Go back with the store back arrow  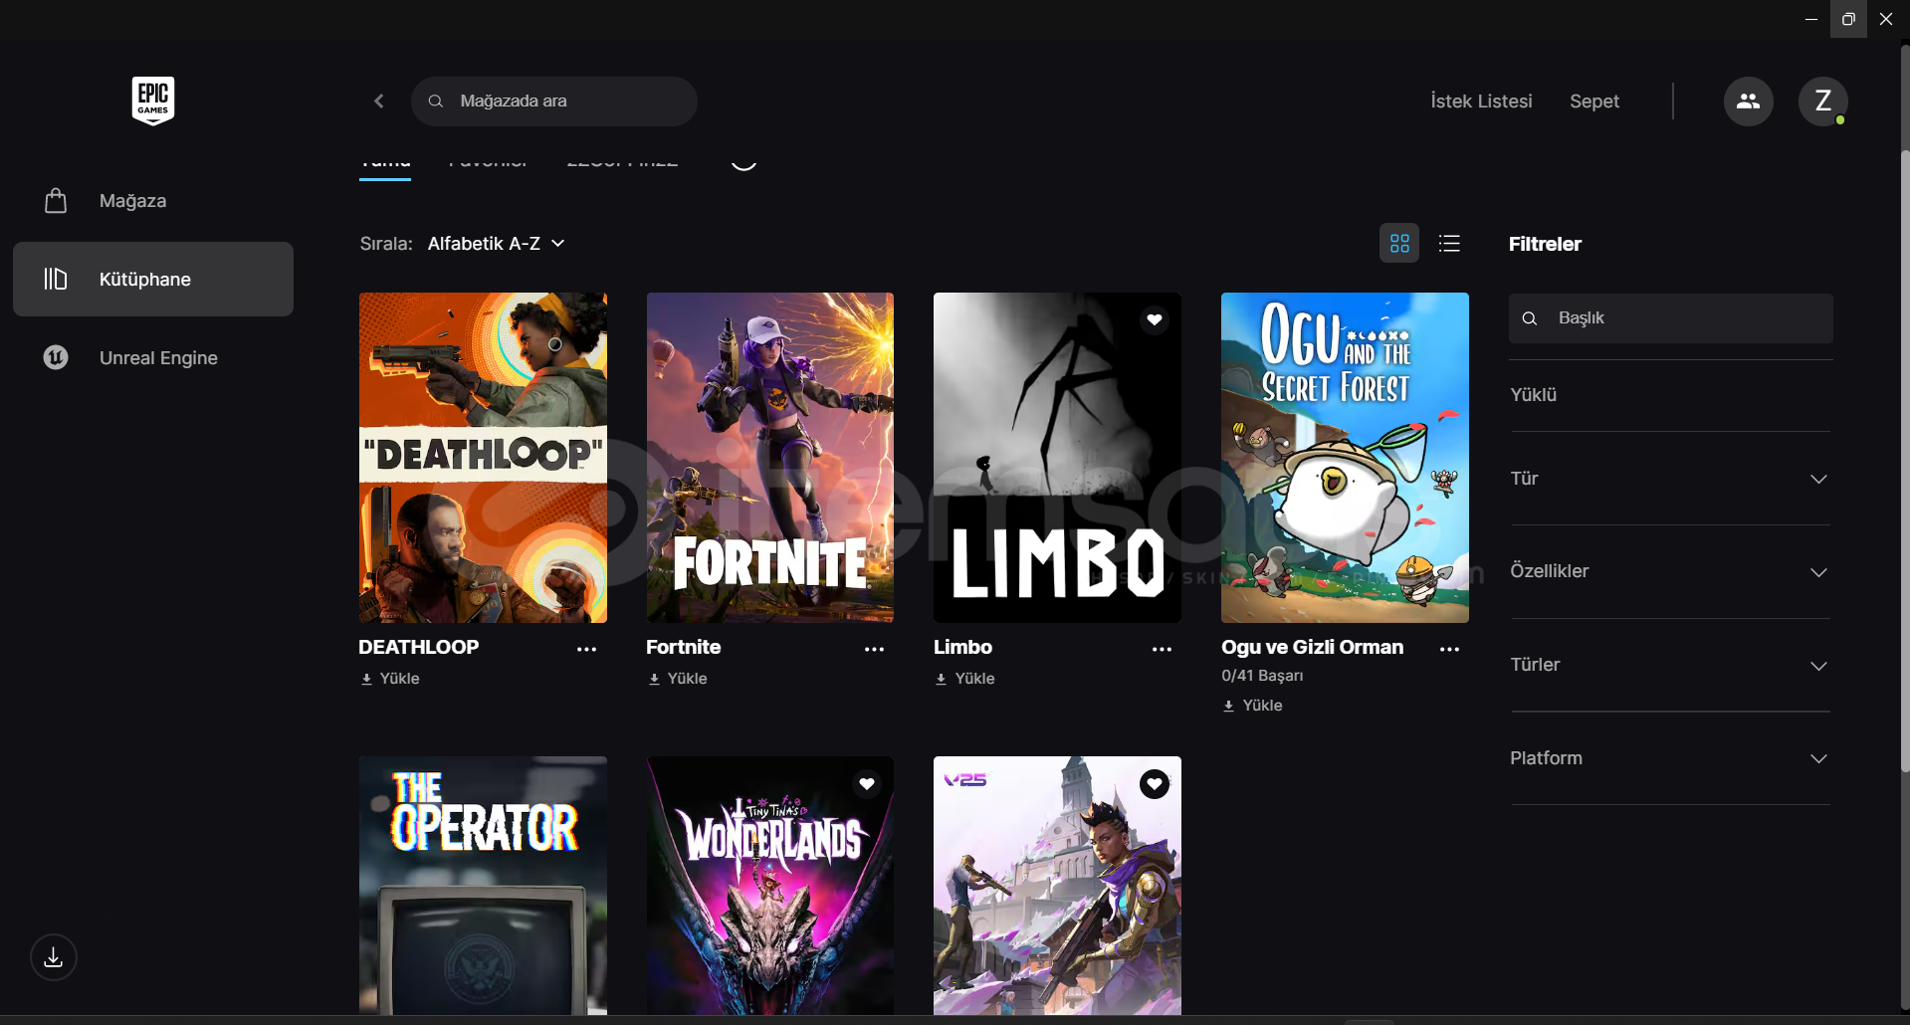pos(379,101)
